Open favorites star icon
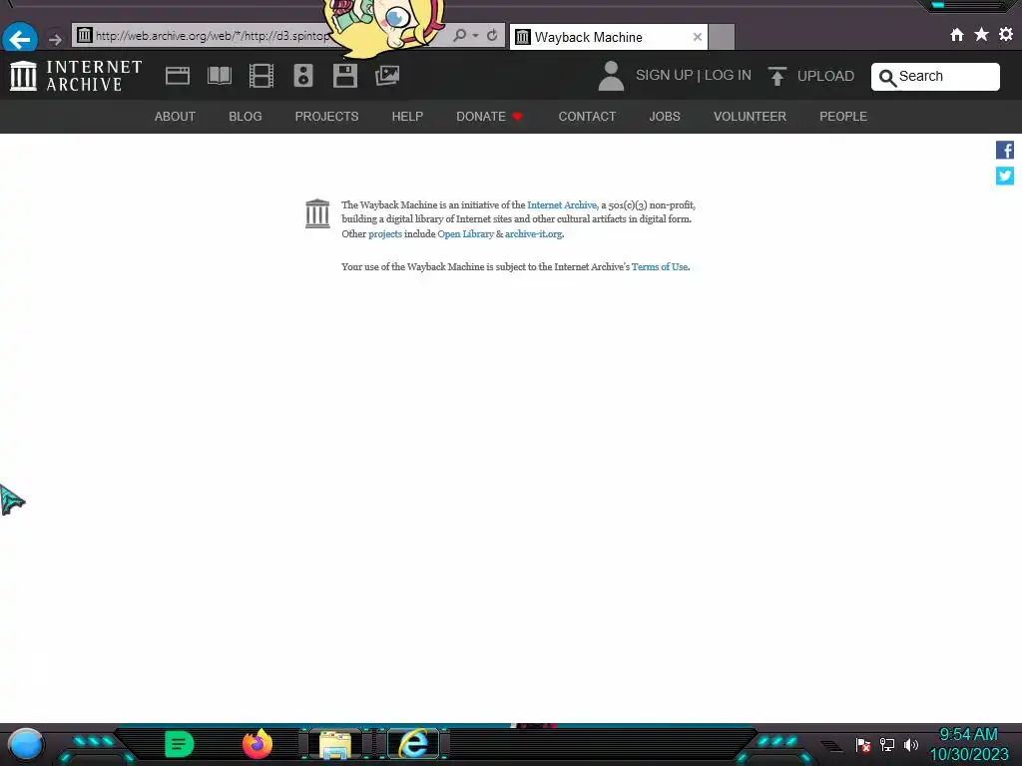 pos(981,34)
